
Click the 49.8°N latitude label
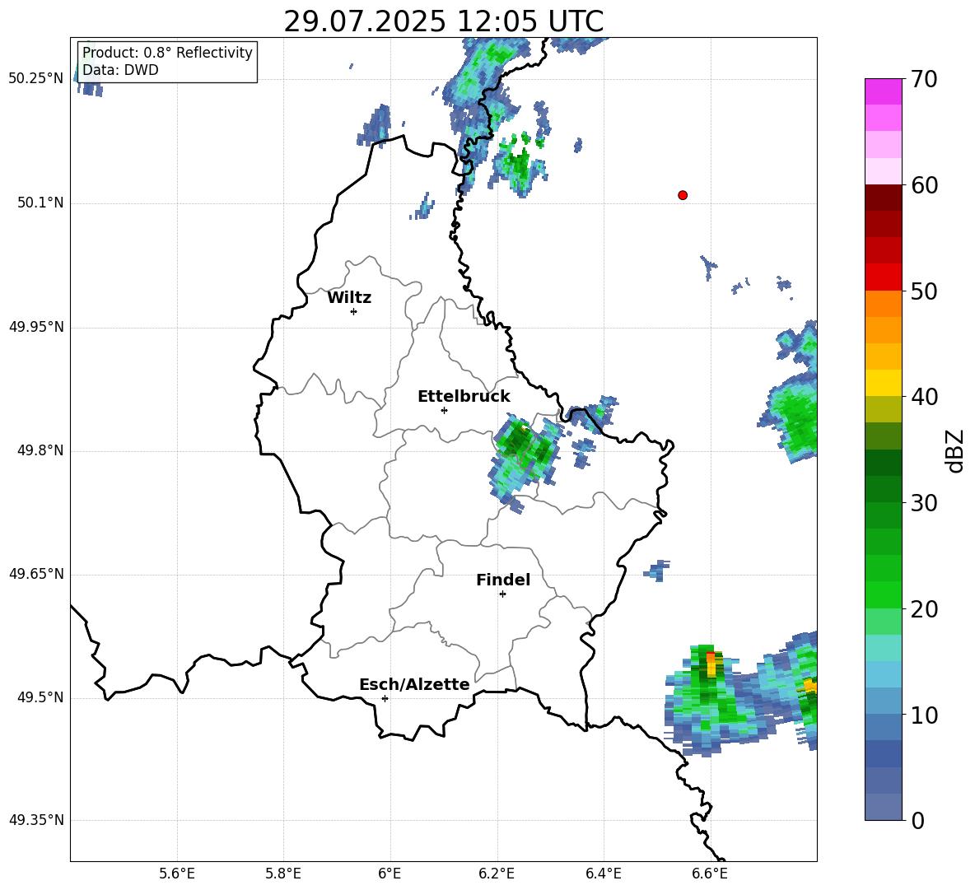(x=40, y=450)
